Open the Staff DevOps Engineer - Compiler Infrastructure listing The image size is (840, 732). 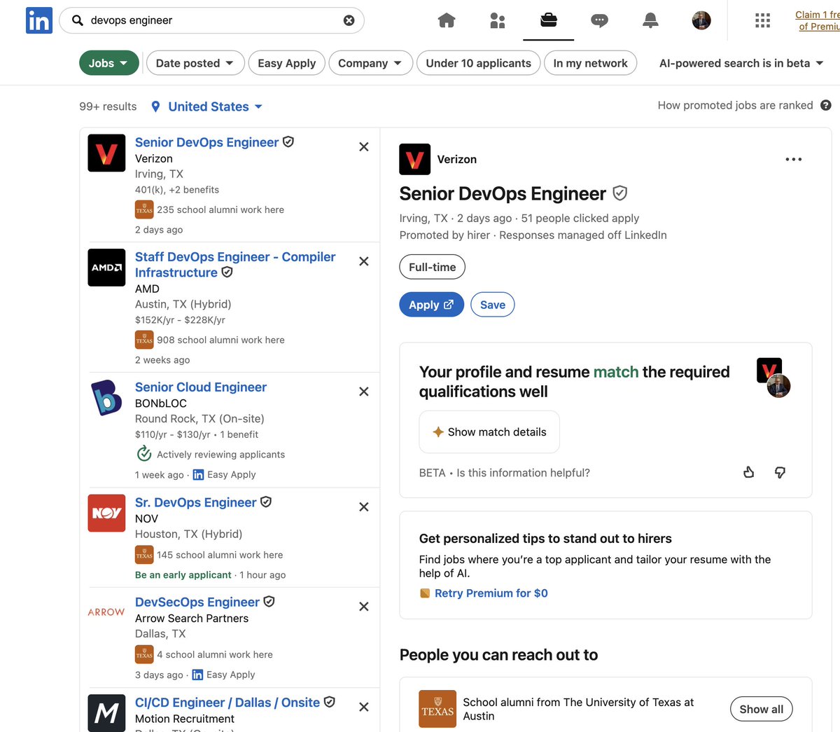(x=235, y=265)
